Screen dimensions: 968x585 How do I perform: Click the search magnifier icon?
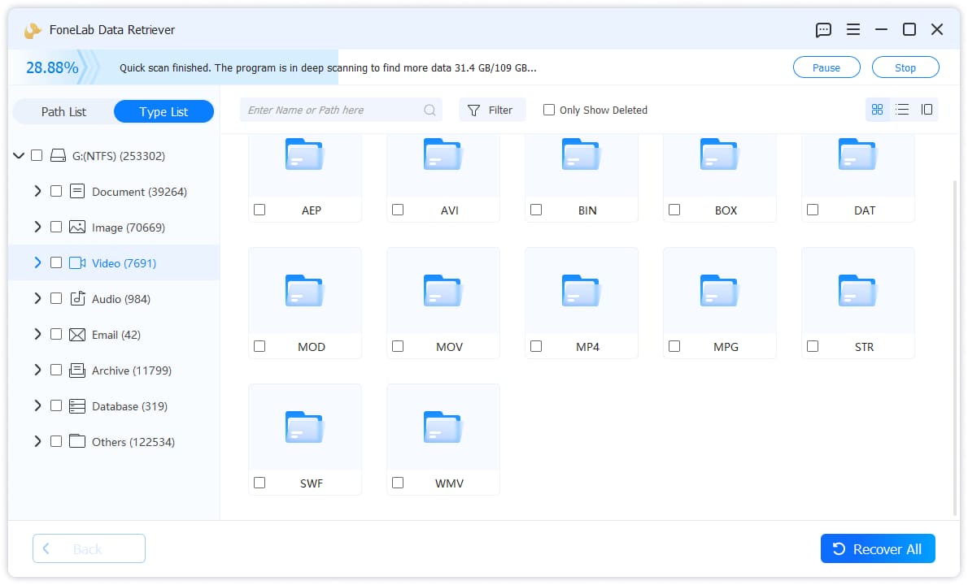(x=429, y=110)
